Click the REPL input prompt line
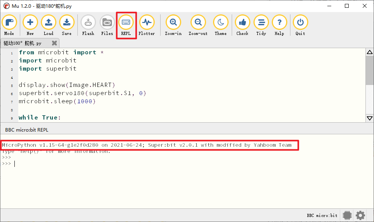This screenshot has width=374, height=222. pos(9,164)
